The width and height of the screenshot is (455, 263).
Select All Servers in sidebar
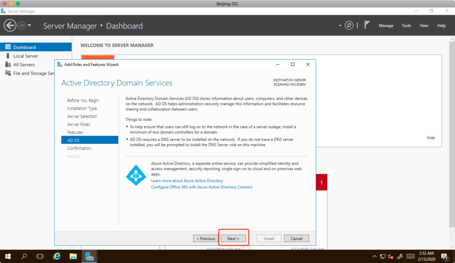coord(24,64)
